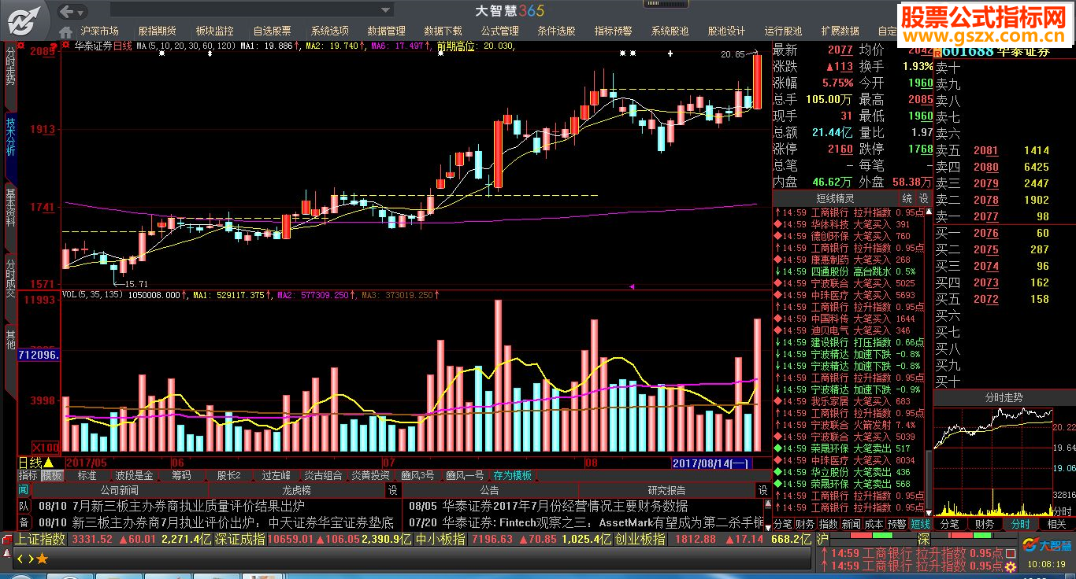Switch to 短线 tab under 短线精灵 list
Image resolution: width=1076 pixels, height=579 pixels.
pos(919,523)
